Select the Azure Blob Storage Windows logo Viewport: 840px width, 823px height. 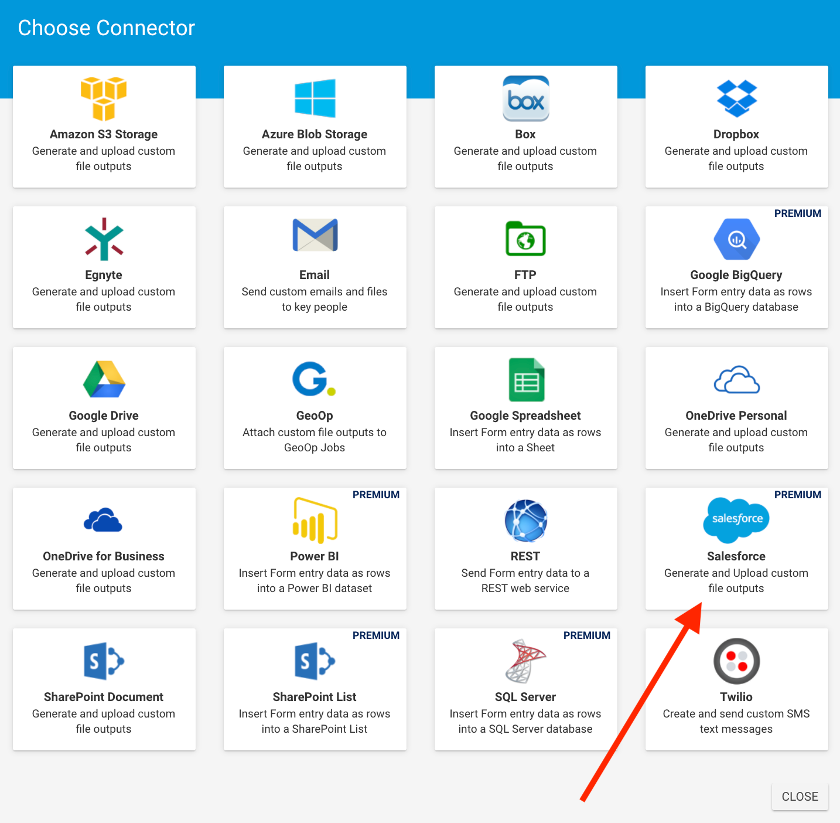point(315,98)
